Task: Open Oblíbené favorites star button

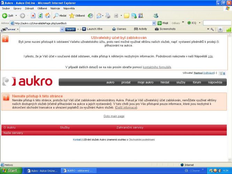Action: click(x=77, y=16)
